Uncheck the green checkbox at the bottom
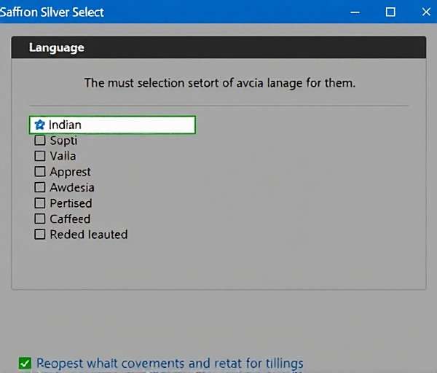 click(x=25, y=363)
